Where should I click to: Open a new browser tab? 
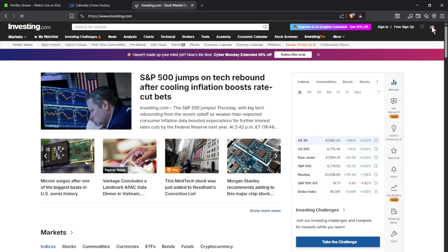point(202,5)
